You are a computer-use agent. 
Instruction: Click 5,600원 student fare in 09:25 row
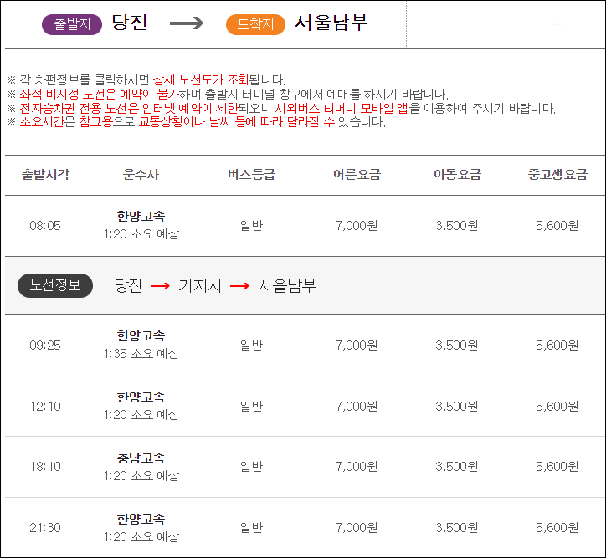click(557, 346)
